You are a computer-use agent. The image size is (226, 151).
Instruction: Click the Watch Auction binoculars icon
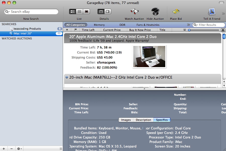[x=134, y=11]
